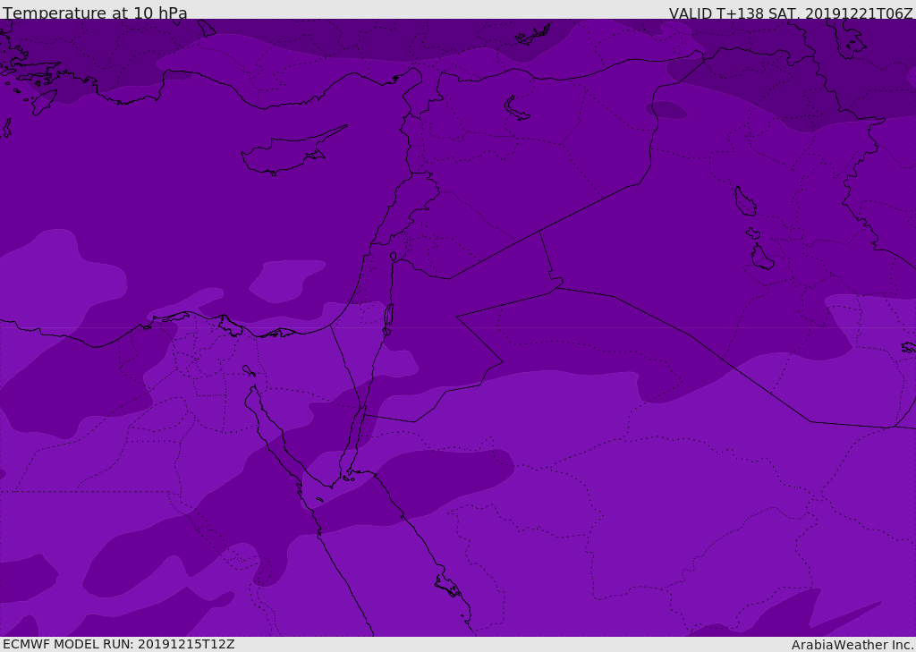916x652 pixels.
Task: Click the lighter purple patch over the Mediterranean
Action: 286,282
